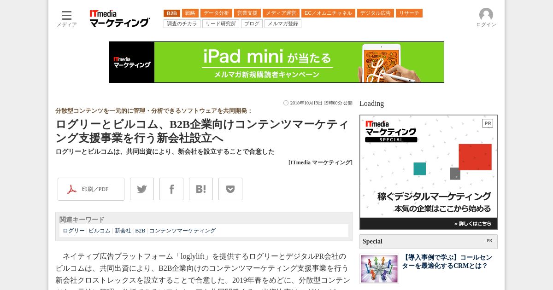Select the メディア運営 category tab
This screenshot has height=290, width=553.
pyautogui.click(x=281, y=13)
